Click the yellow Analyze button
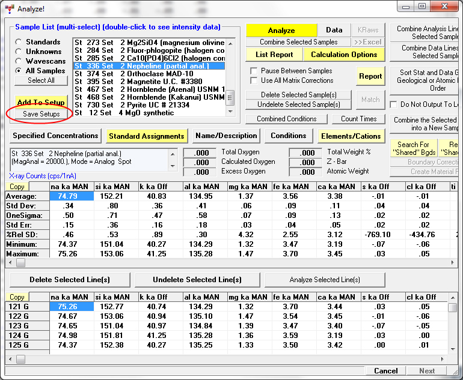 pyautogui.click(x=281, y=31)
